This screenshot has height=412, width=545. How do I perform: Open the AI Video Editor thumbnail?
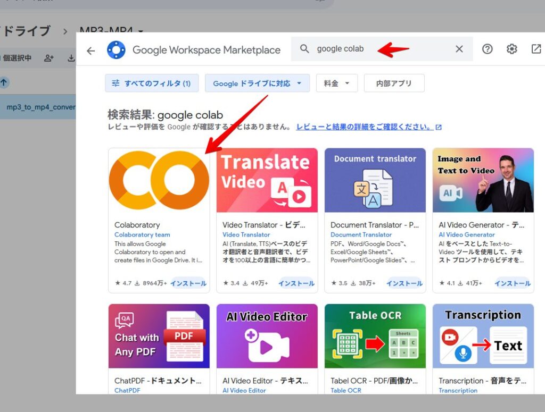(x=267, y=336)
